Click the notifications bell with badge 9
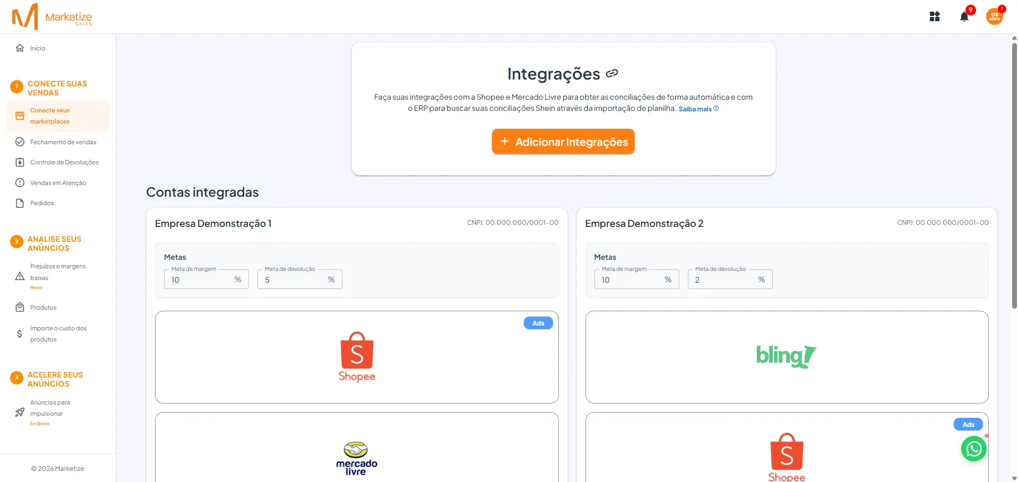1018x482 pixels. [x=964, y=16]
